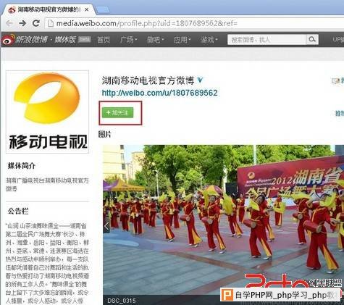The height and width of the screenshot is (305, 344).
Task: Click the search magnifier button
Action: click(x=312, y=39)
